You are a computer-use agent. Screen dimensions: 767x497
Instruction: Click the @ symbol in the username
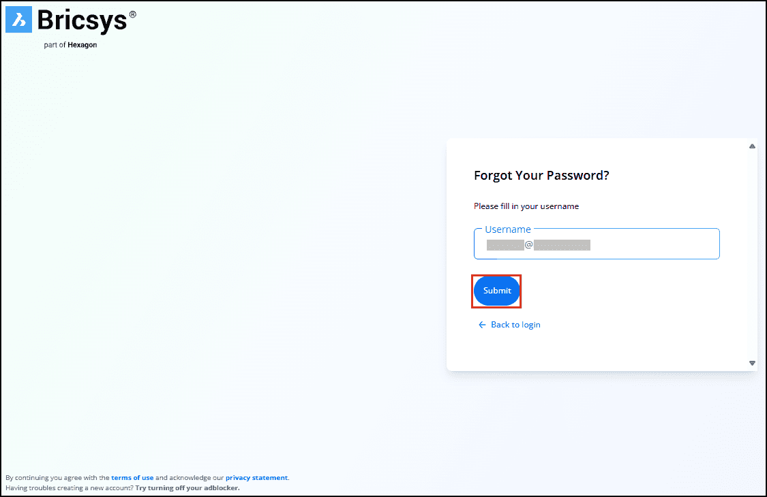pyautogui.click(x=528, y=244)
